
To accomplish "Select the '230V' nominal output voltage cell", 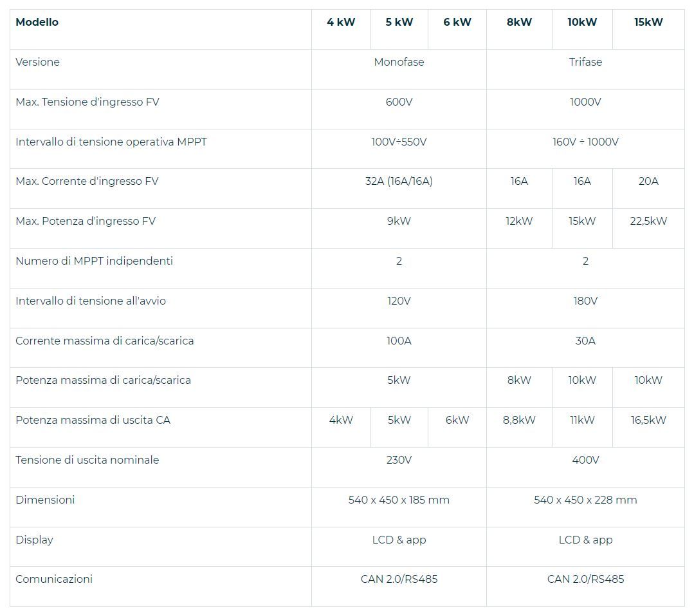I will [x=399, y=460].
